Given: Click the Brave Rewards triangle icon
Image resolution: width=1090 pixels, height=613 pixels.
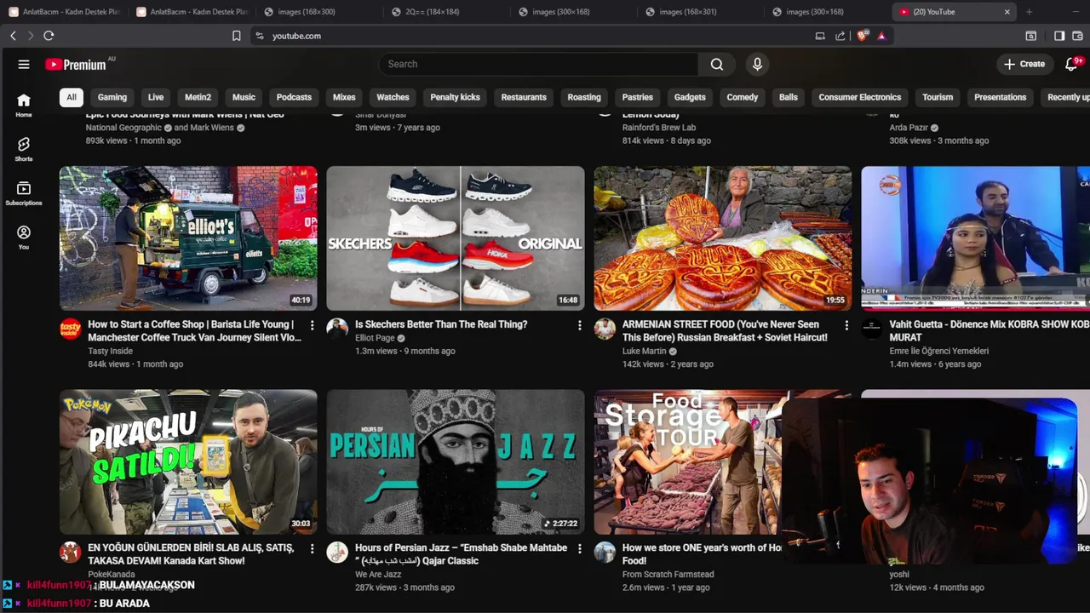Looking at the screenshot, I should tap(881, 36).
